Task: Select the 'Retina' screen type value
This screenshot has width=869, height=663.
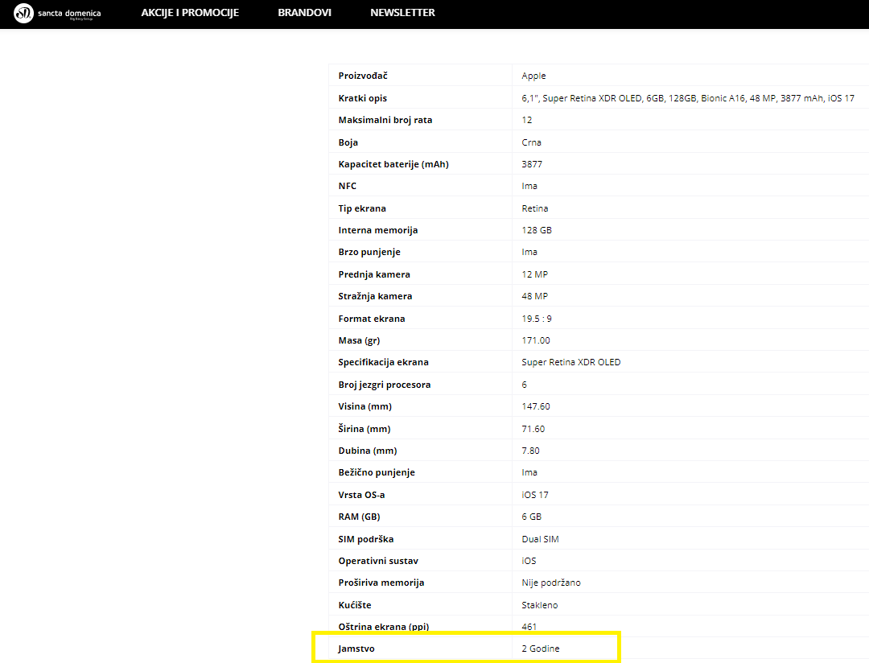Action: [x=535, y=208]
